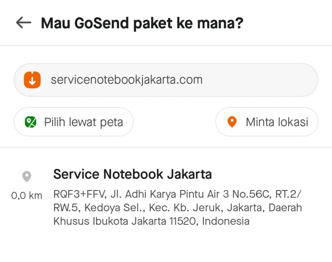332x262 pixels.
Task: Click the address text under Service Notebook Jakarta
Action: [x=178, y=208]
